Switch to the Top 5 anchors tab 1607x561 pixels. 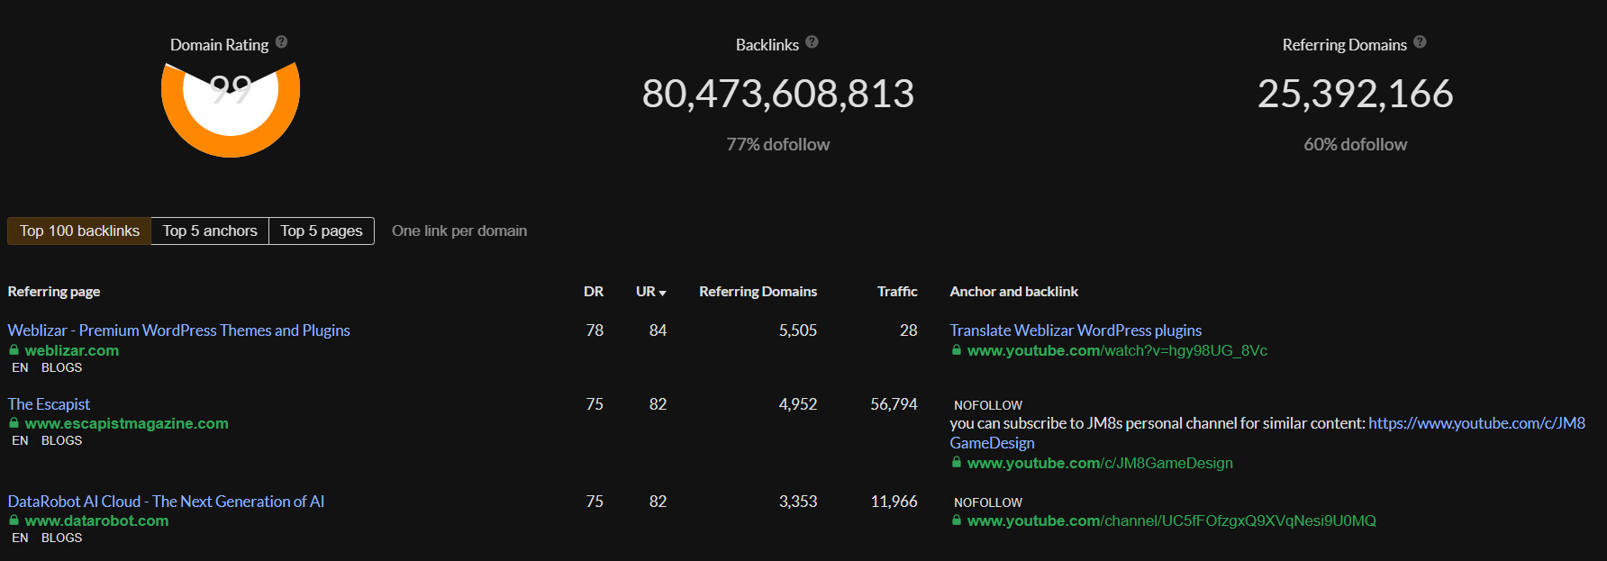tap(210, 231)
